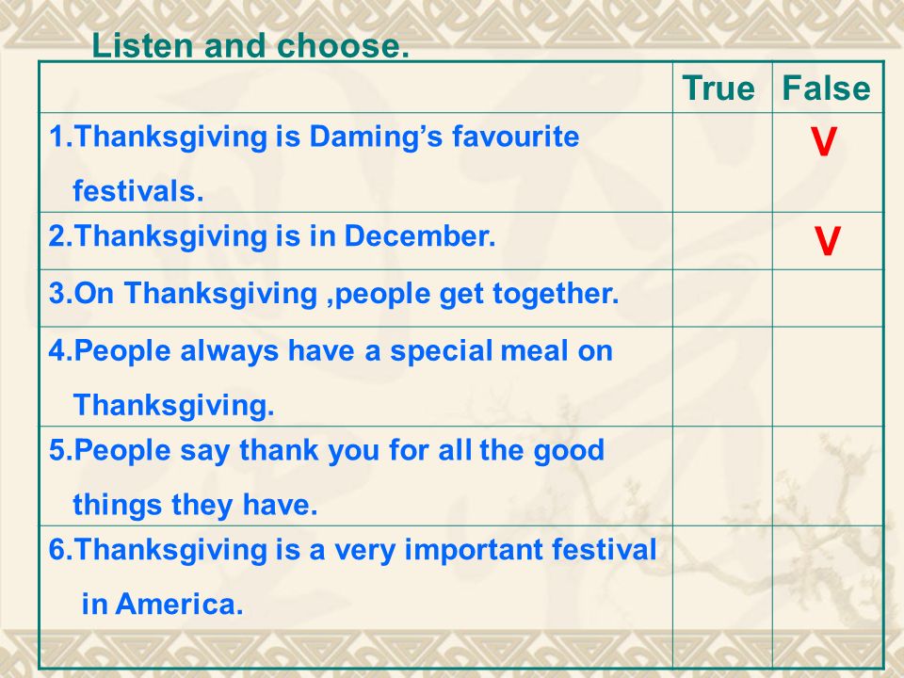Mark True for 'say thank you' statement 5
Viewport: 904px width, 678px height.
point(722,476)
